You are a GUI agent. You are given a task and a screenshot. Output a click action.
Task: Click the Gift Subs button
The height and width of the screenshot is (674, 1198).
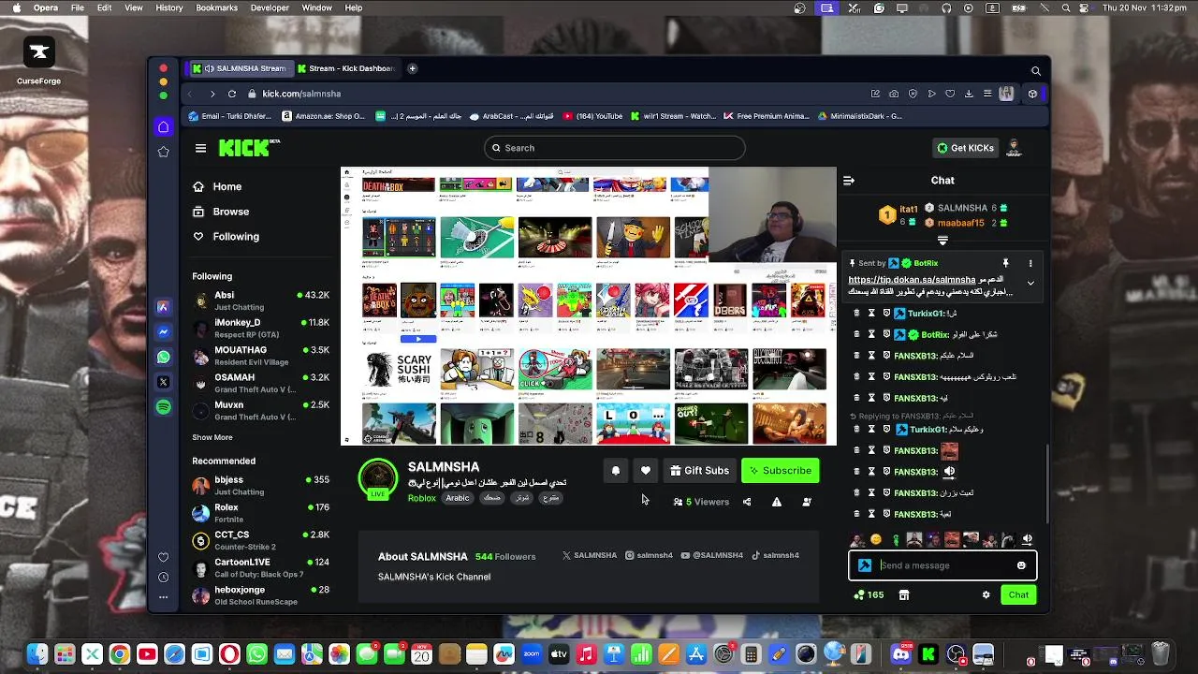[x=699, y=471]
